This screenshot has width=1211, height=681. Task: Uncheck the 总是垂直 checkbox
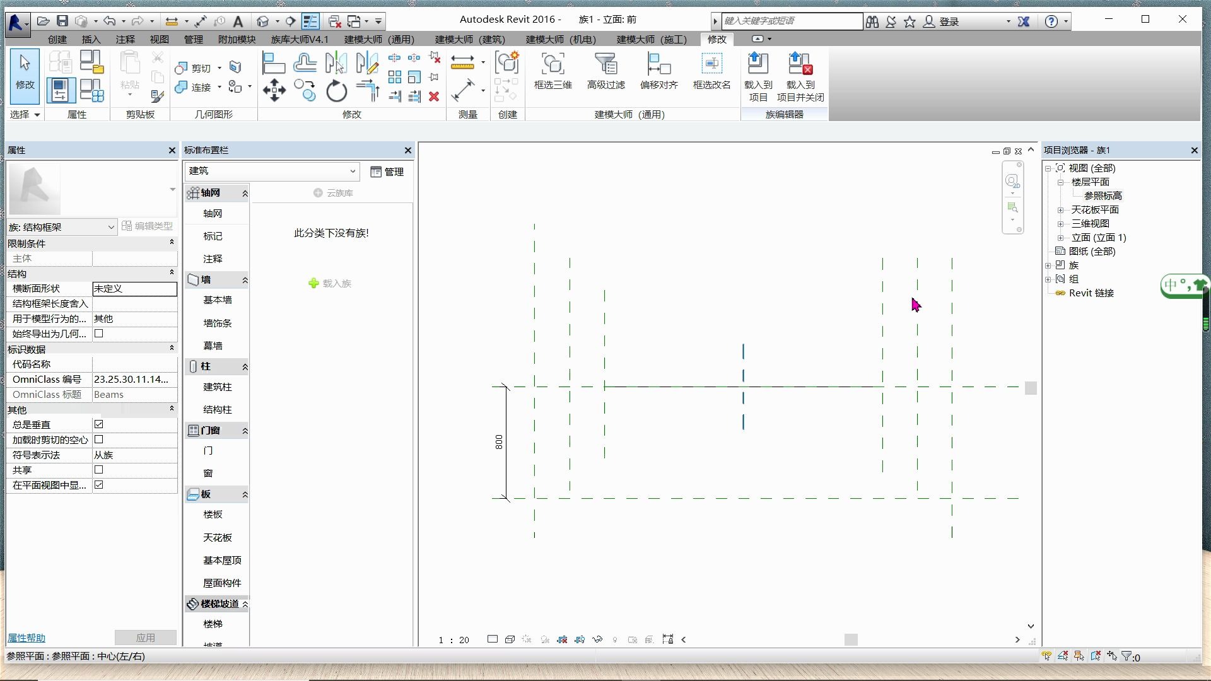coord(99,424)
